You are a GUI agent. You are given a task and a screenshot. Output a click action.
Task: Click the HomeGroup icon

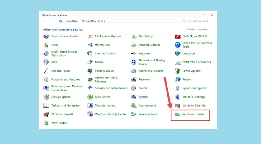point(90,45)
